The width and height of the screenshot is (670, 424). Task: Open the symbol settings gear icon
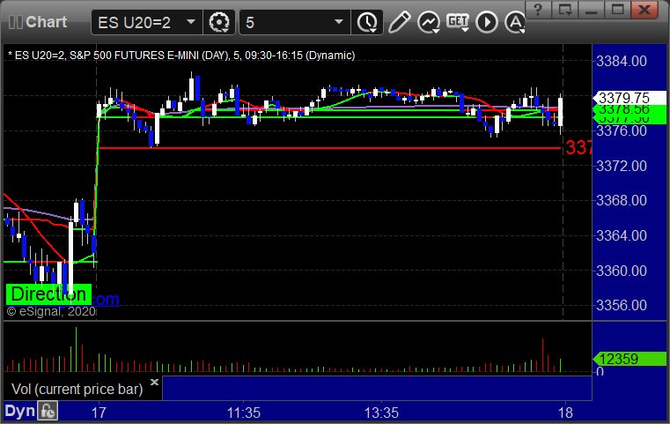click(218, 22)
